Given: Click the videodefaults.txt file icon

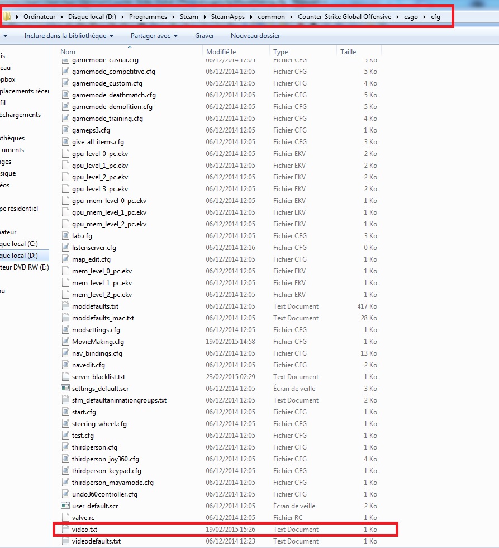Looking at the screenshot, I should (x=65, y=541).
